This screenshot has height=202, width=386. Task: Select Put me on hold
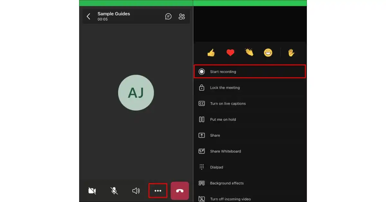pos(250,119)
